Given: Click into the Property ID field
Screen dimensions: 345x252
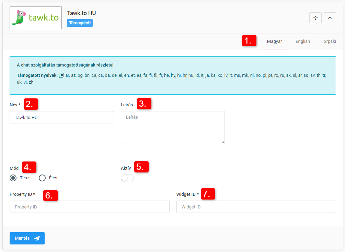Looking at the screenshot, I should click(x=90, y=207).
